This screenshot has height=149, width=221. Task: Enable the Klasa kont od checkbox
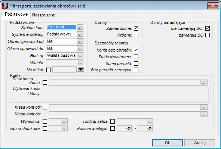pos(45,107)
